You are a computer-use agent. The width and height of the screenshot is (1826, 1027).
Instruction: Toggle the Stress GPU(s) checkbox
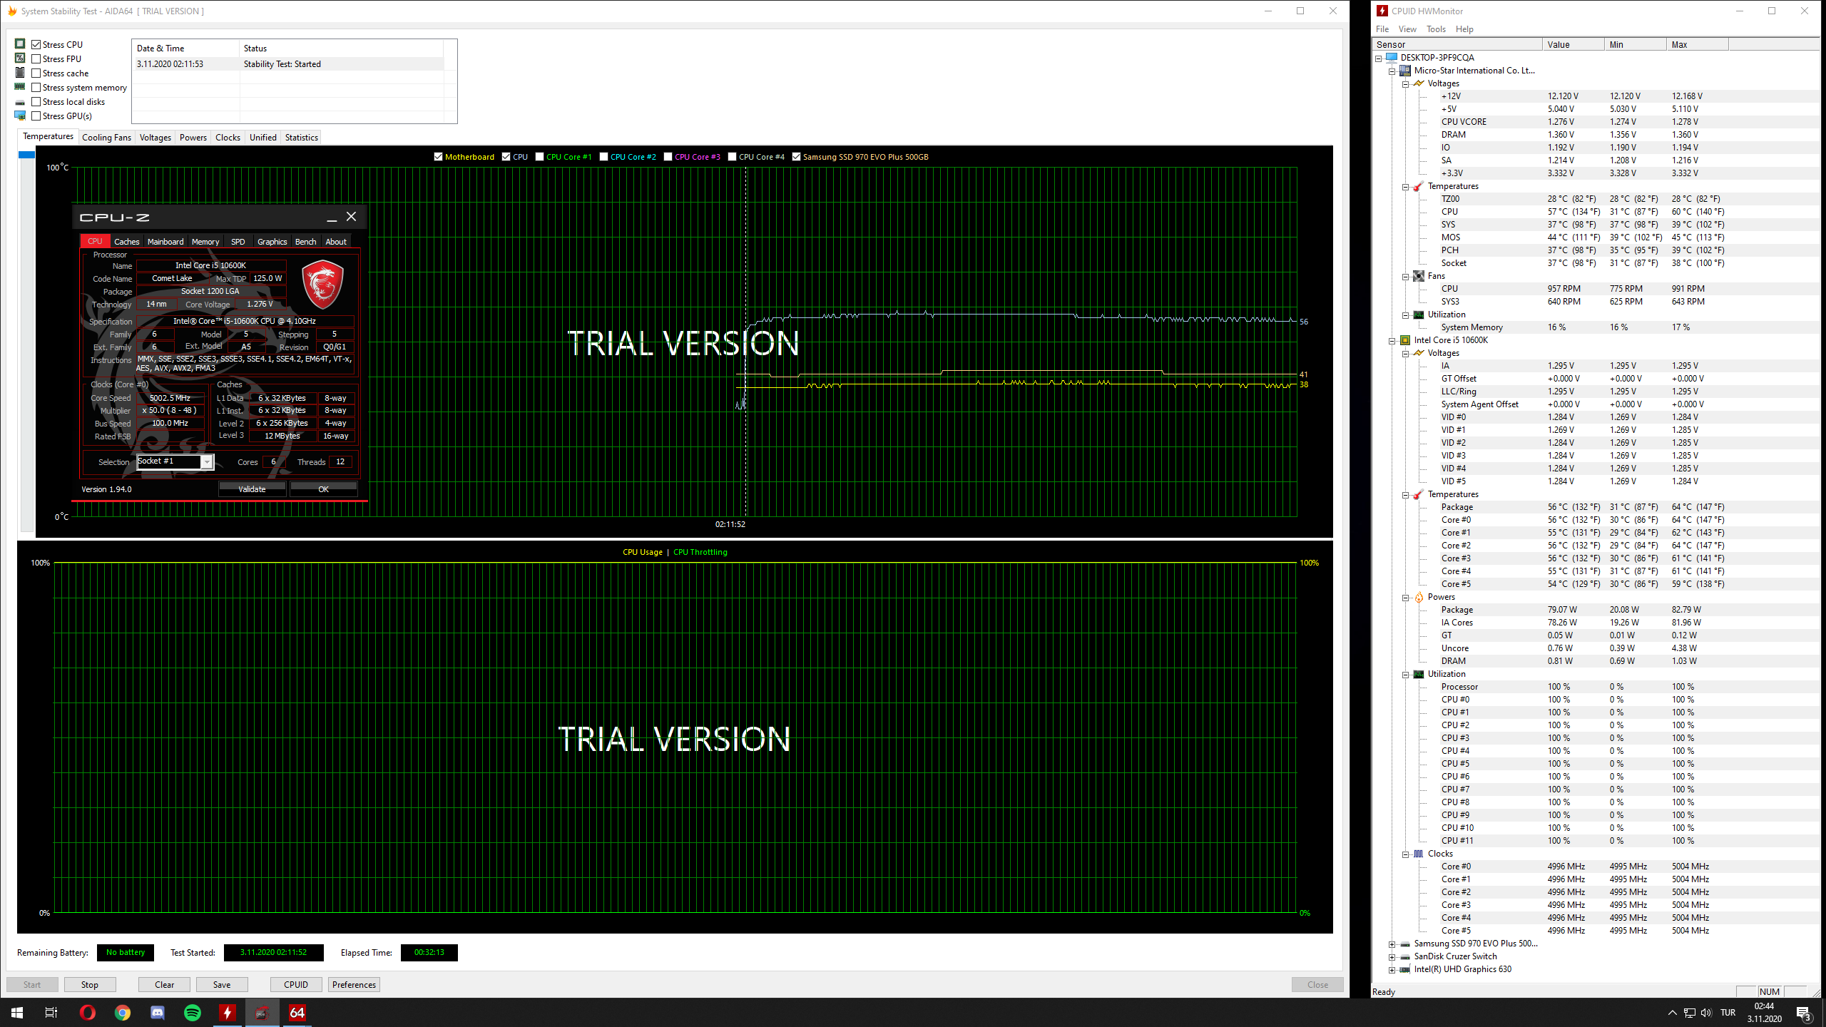pyautogui.click(x=36, y=116)
